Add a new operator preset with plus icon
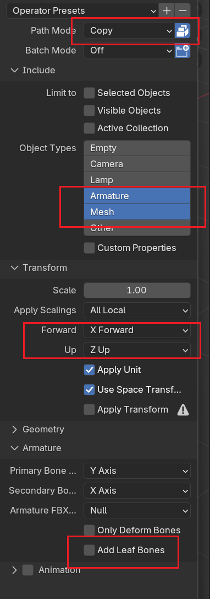 (167, 10)
